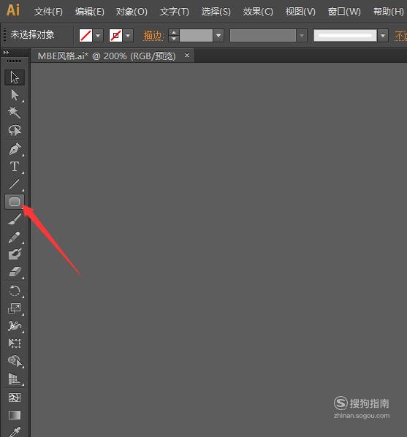The width and height of the screenshot is (407, 437).
Task: Open the 对象(O) menu
Action: (132, 12)
